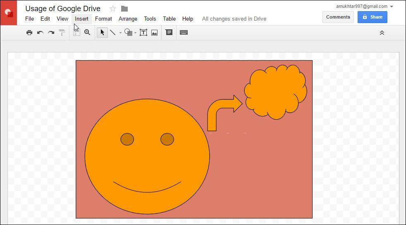
Task: Expand the account email dropdown
Action: pyautogui.click(x=392, y=7)
